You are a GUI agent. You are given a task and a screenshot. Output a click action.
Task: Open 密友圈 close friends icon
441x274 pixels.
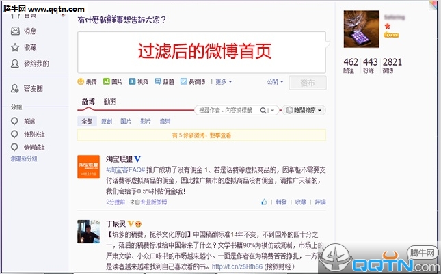click(15, 88)
